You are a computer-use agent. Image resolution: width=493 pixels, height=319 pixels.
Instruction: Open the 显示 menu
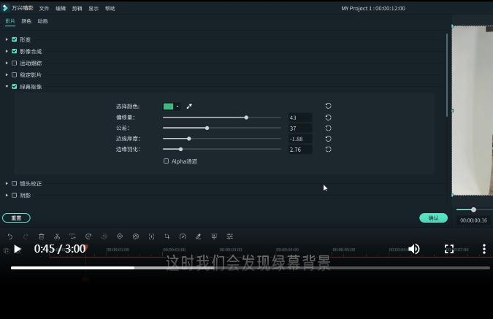(x=93, y=9)
